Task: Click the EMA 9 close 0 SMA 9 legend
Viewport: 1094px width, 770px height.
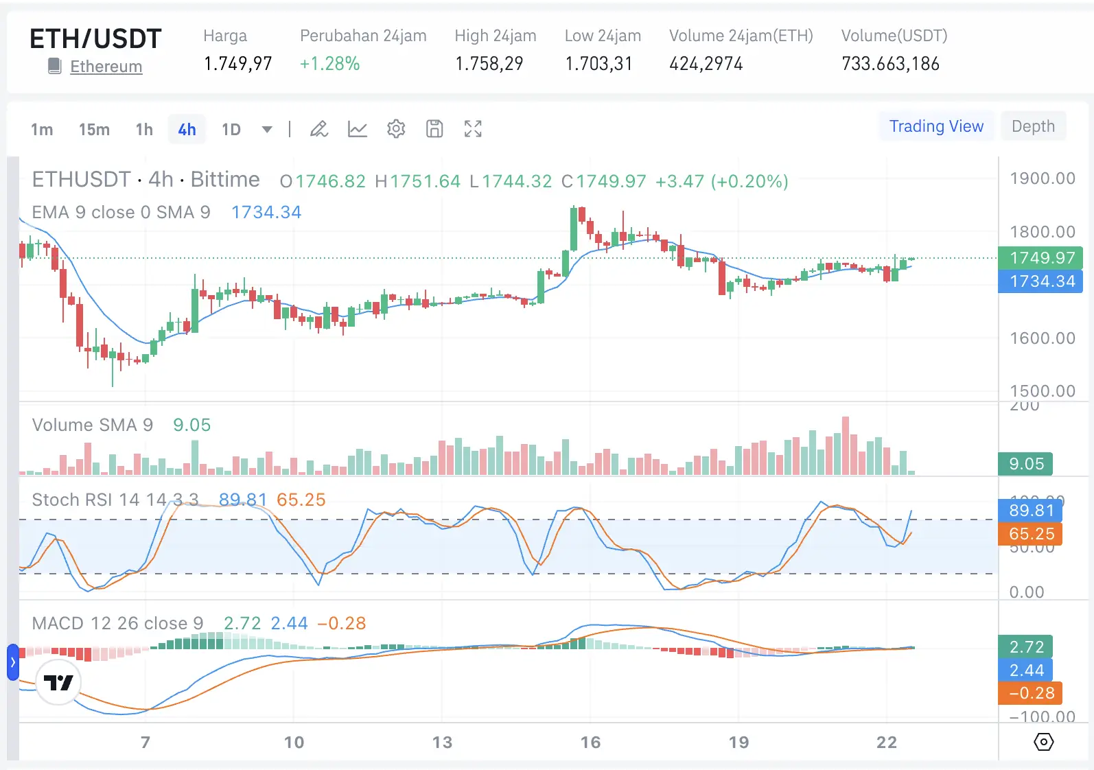Action: pos(121,213)
